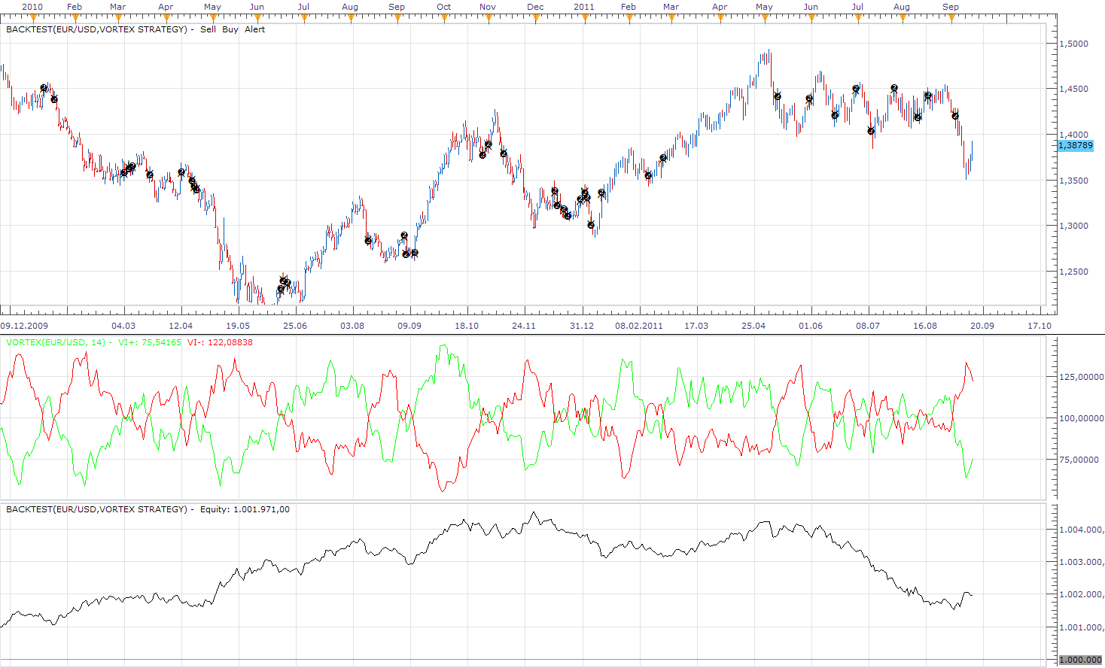Click the red VI- value label
This screenshot has width=1105, height=668.
220,342
